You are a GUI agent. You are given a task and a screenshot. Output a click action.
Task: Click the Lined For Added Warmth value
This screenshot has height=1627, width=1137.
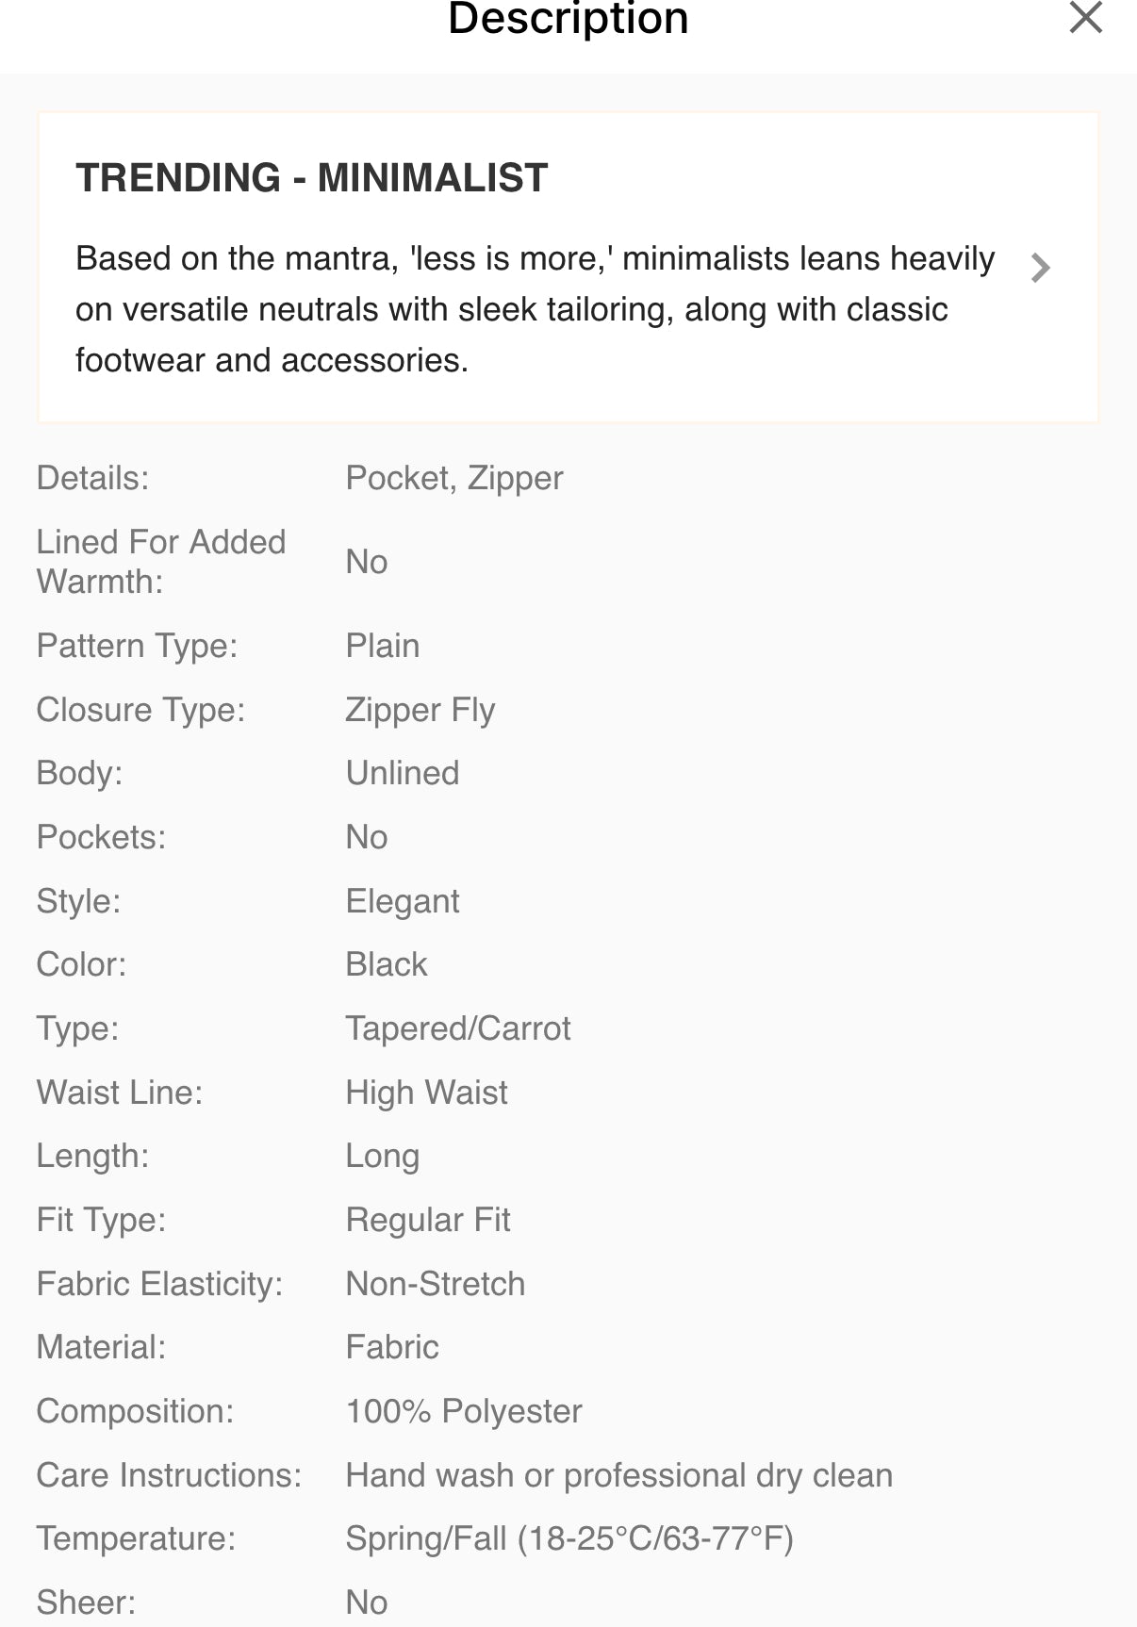tap(366, 561)
